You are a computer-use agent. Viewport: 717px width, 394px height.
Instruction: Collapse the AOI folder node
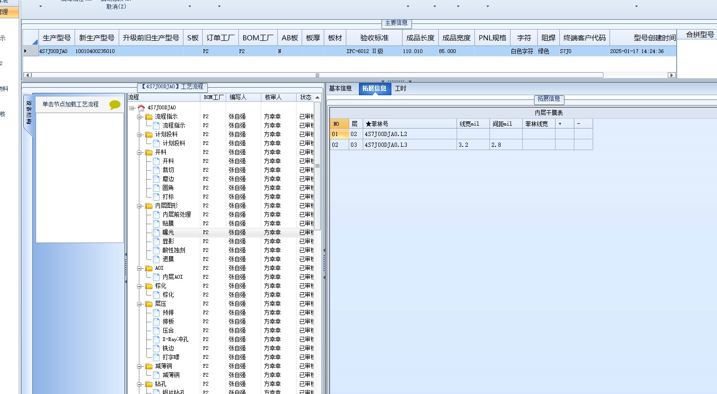[139, 268]
